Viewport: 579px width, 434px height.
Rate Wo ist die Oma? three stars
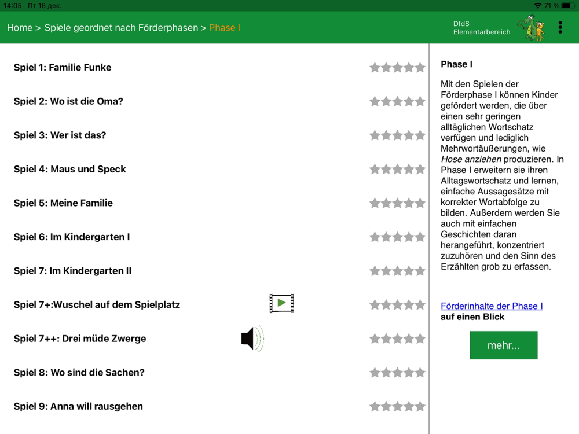(x=397, y=101)
